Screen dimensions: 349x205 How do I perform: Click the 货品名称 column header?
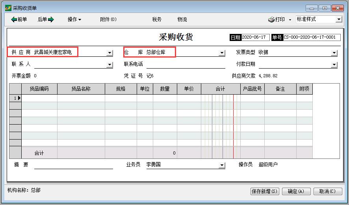point(81,89)
